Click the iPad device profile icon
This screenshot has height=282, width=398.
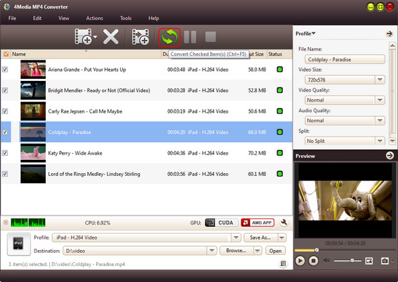point(19,244)
